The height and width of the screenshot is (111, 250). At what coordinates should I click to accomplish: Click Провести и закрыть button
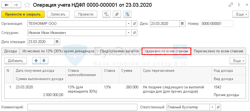(x=23, y=14)
